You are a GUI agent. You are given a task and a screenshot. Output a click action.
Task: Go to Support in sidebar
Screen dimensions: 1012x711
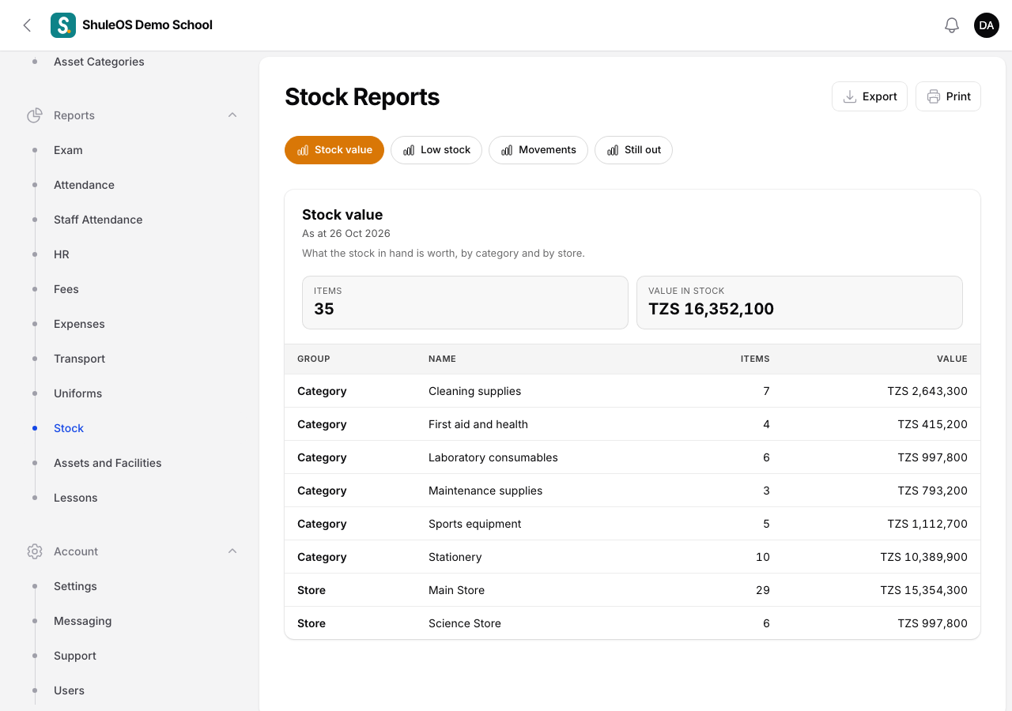(x=75, y=656)
